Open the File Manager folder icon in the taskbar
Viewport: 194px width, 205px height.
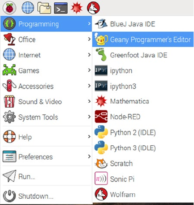(x=44, y=8)
